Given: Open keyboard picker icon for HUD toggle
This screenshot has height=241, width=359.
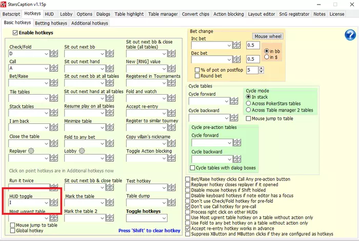Looking at the screenshot, I should (54, 203).
